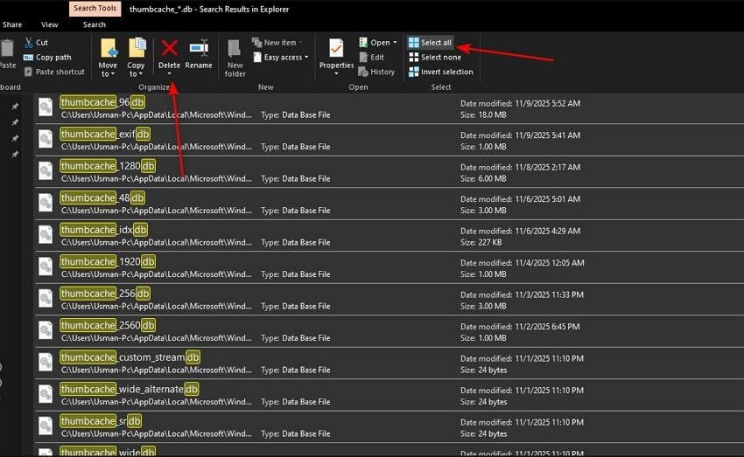Expand the Delete dropdown arrow

click(170, 73)
